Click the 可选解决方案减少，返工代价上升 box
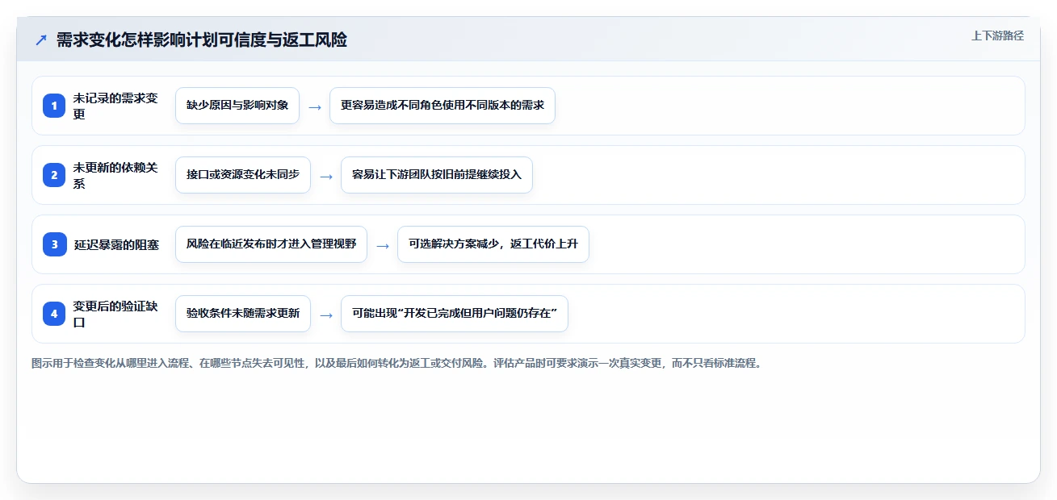The width and height of the screenshot is (1057, 500). (x=493, y=244)
